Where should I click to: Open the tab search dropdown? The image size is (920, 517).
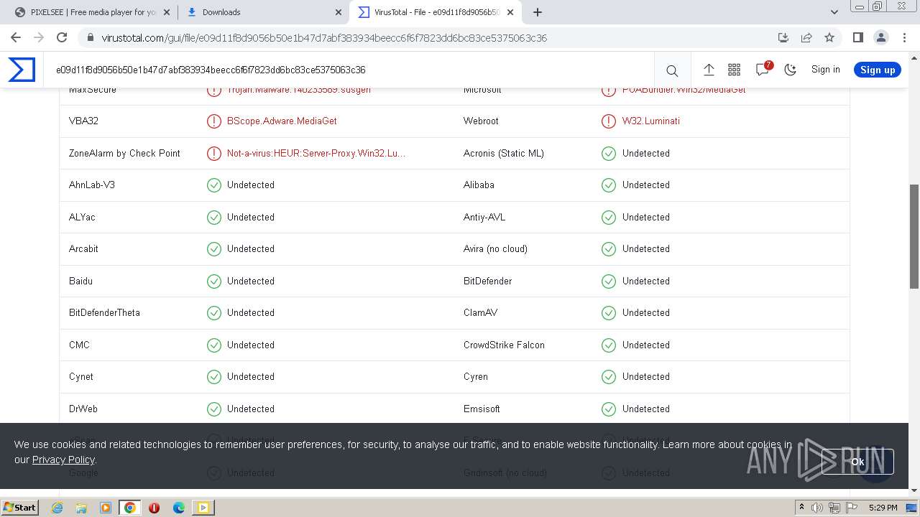(834, 12)
